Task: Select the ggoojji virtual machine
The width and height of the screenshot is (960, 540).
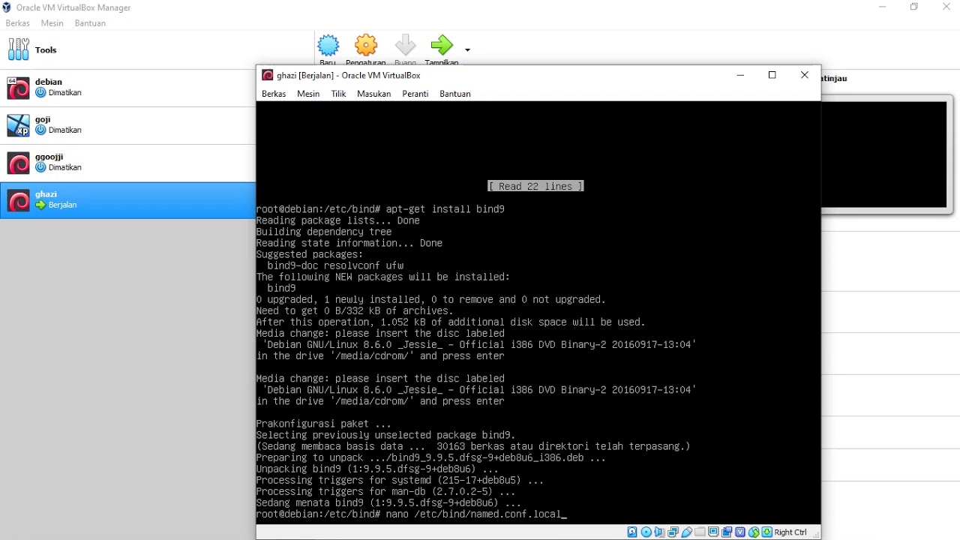Action: [x=127, y=163]
